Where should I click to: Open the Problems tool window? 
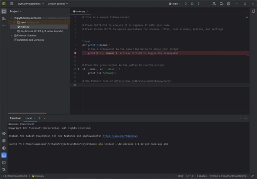[x=4, y=162]
